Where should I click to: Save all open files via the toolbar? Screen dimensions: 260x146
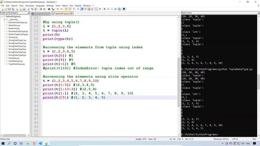[13, 9]
